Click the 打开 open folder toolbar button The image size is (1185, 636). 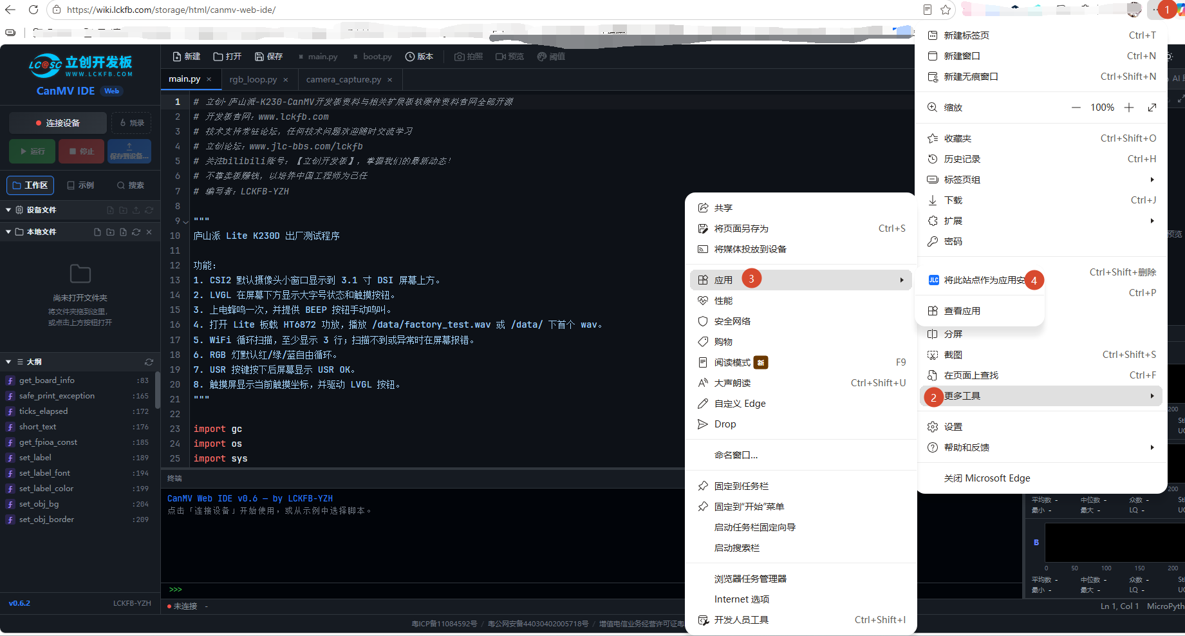[227, 57]
